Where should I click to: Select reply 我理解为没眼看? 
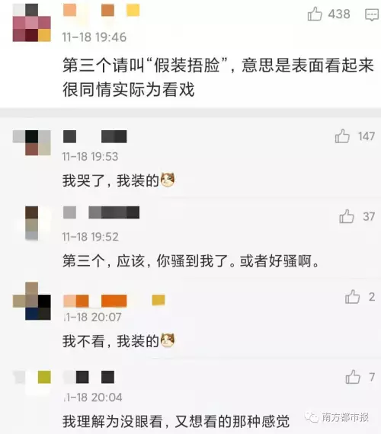pyautogui.click(x=112, y=421)
